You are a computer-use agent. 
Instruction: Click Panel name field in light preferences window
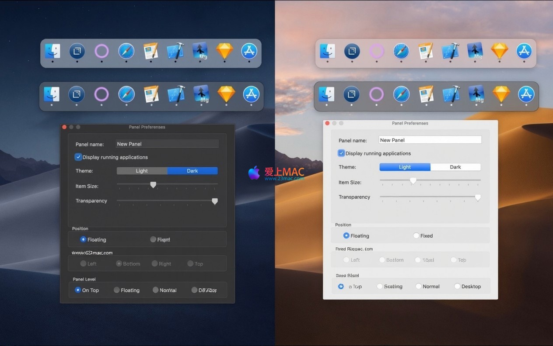click(x=430, y=140)
